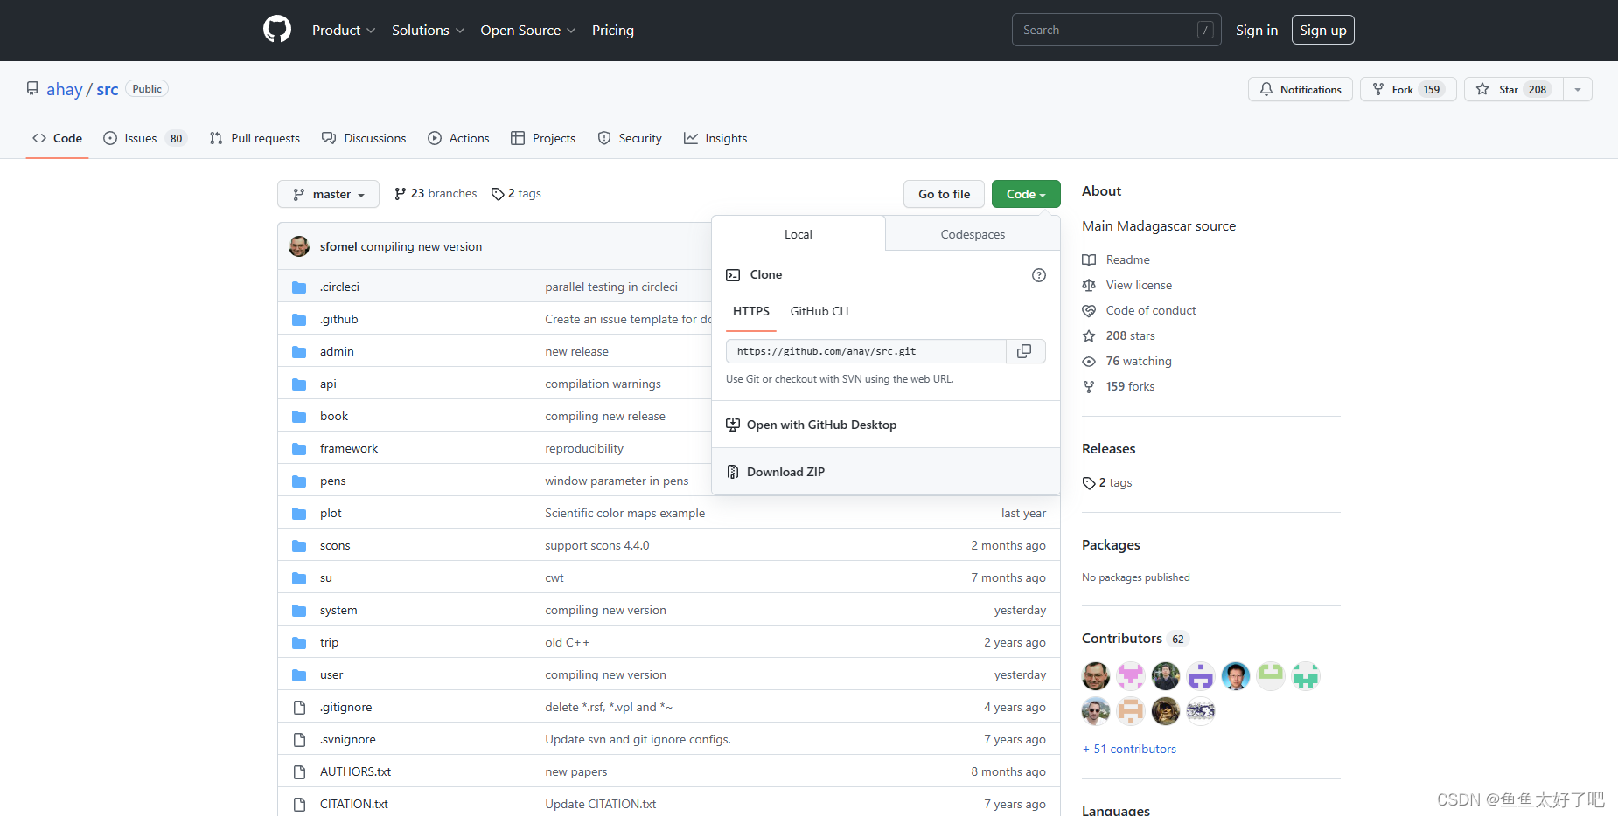Click the Sign in link
Viewport: 1618px width, 816px height.
tap(1257, 30)
